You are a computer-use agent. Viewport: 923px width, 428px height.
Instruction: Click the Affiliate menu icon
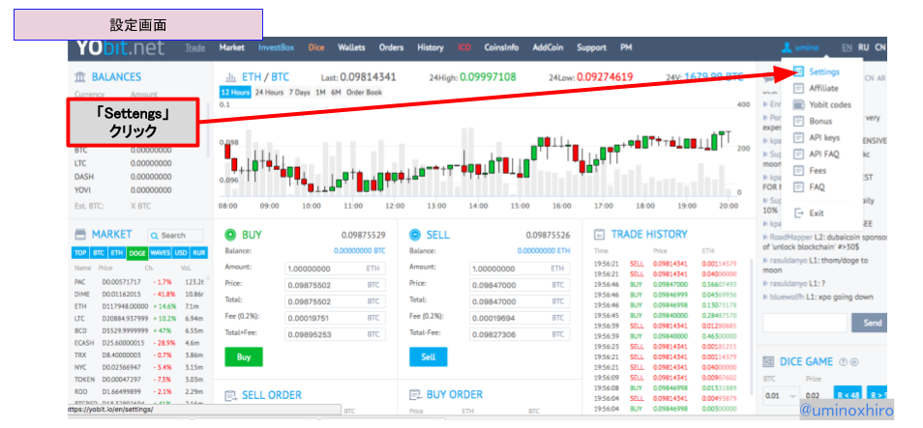pyautogui.click(x=798, y=88)
